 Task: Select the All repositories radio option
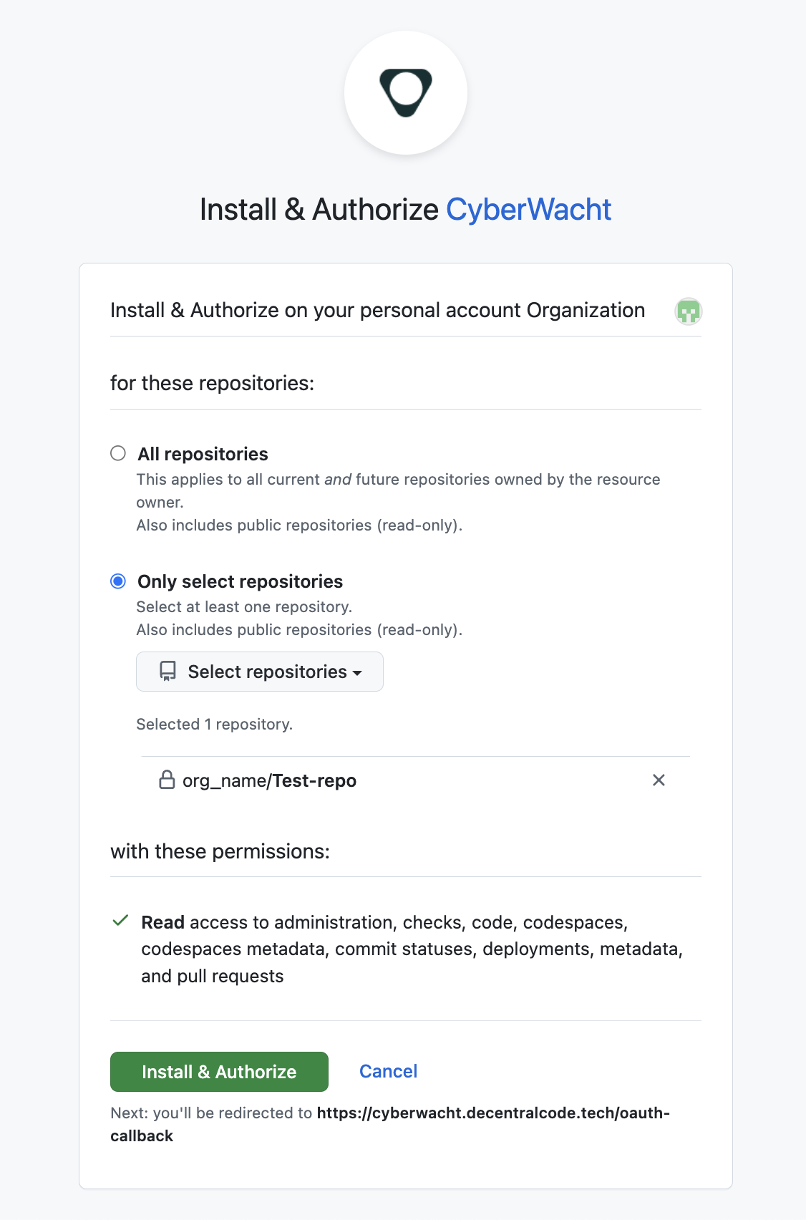click(x=117, y=453)
